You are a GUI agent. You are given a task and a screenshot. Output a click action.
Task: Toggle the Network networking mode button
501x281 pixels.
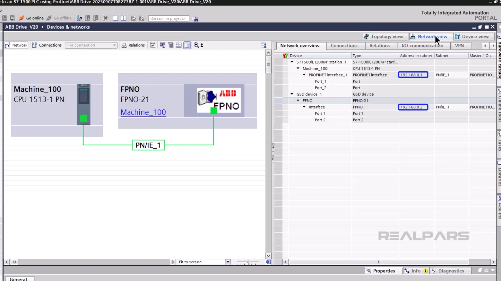point(16,45)
